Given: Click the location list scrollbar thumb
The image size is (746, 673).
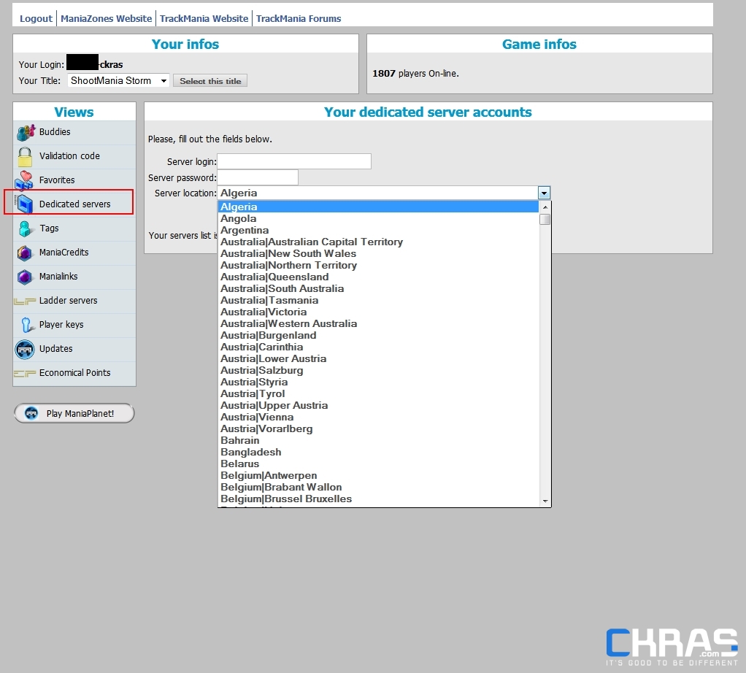Looking at the screenshot, I should click(x=545, y=219).
